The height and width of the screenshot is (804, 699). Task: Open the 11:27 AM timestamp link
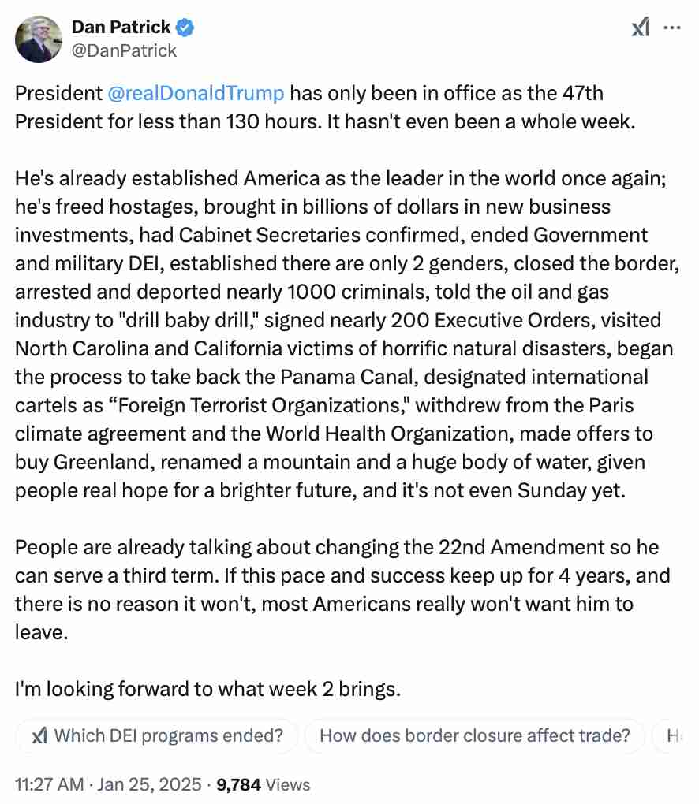click(x=50, y=784)
